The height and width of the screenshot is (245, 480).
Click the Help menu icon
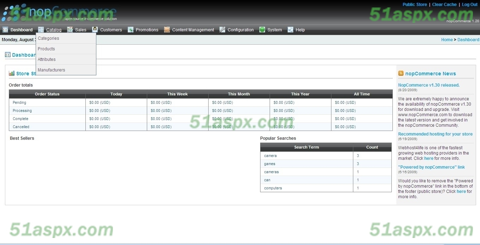[290, 30]
